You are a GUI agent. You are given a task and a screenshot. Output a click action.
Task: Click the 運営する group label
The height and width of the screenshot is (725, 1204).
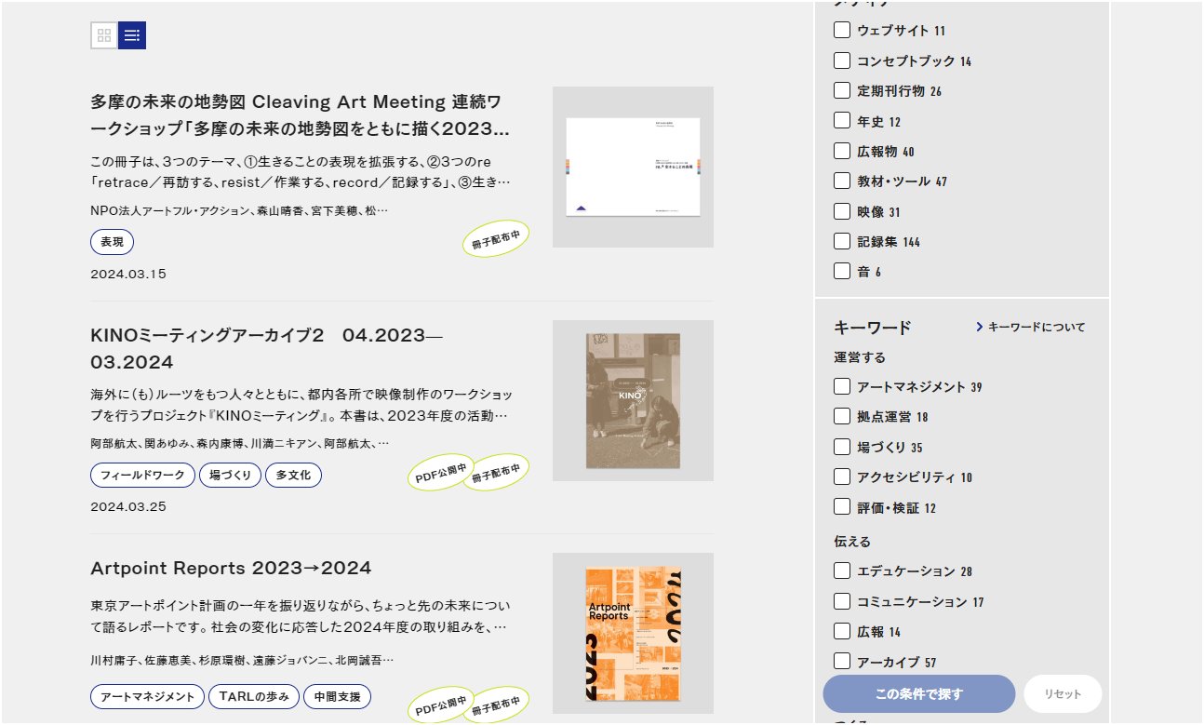click(x=860, y=357)
